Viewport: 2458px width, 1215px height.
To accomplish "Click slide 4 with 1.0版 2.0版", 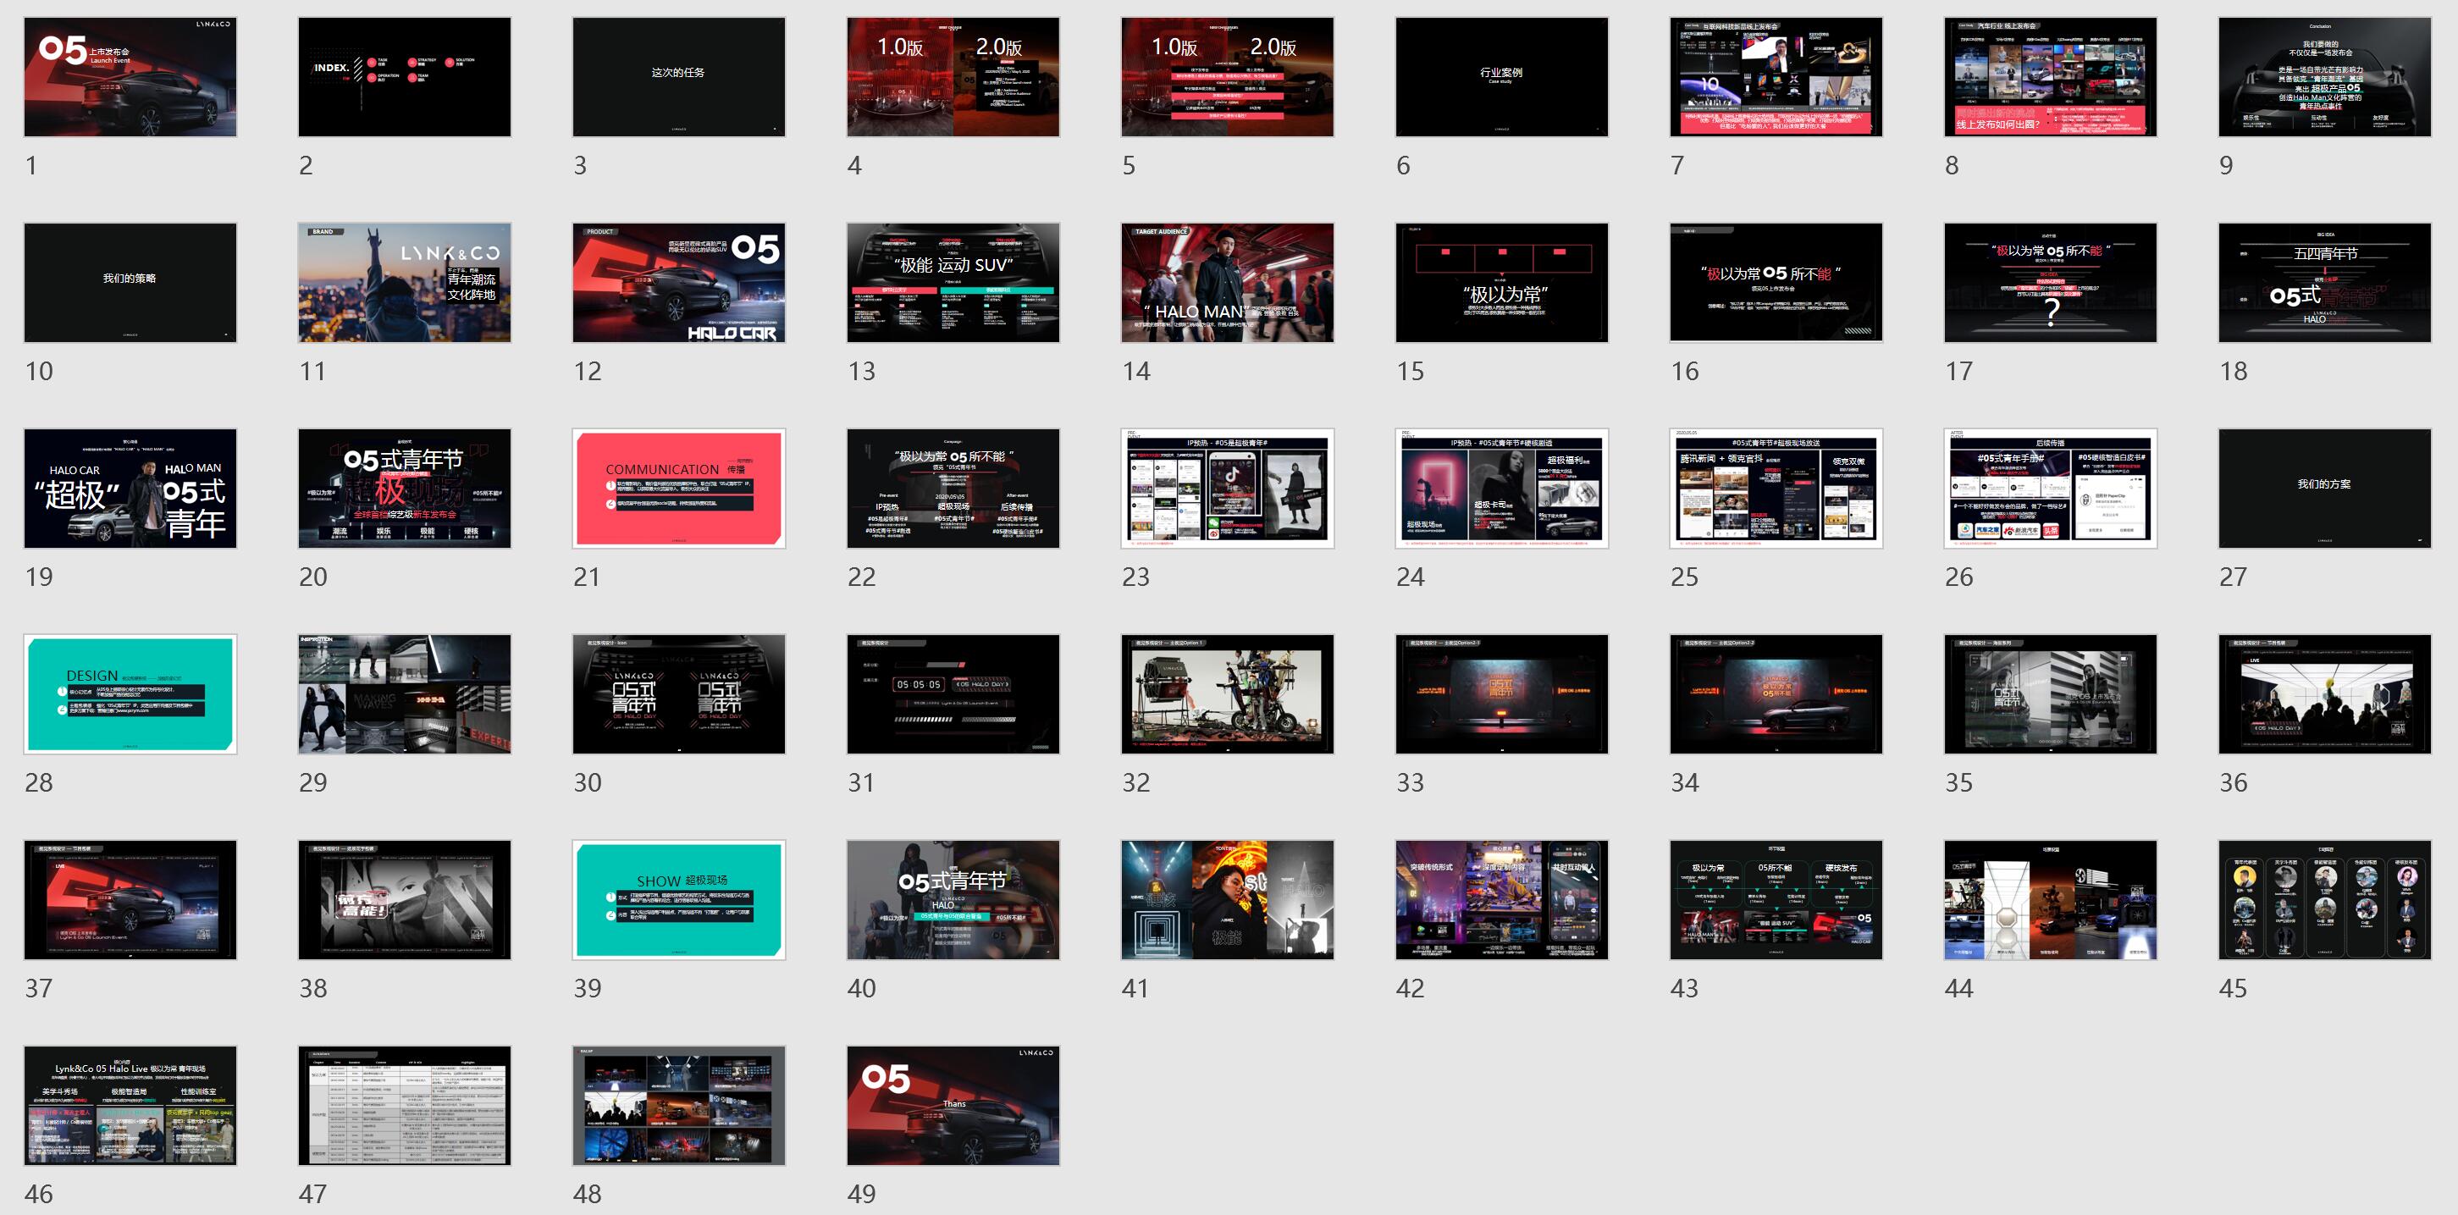I will pos(953,77).
